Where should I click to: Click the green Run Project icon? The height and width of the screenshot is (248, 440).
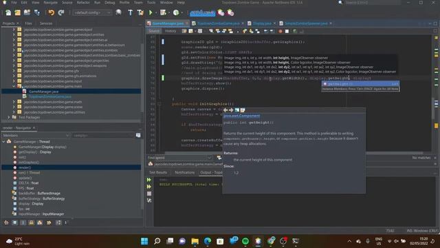click(151, 12)
